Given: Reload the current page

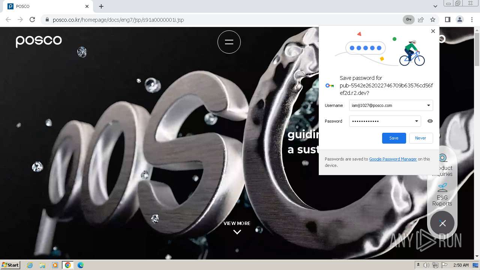Looking at the screenshot, I should [32, 19].
